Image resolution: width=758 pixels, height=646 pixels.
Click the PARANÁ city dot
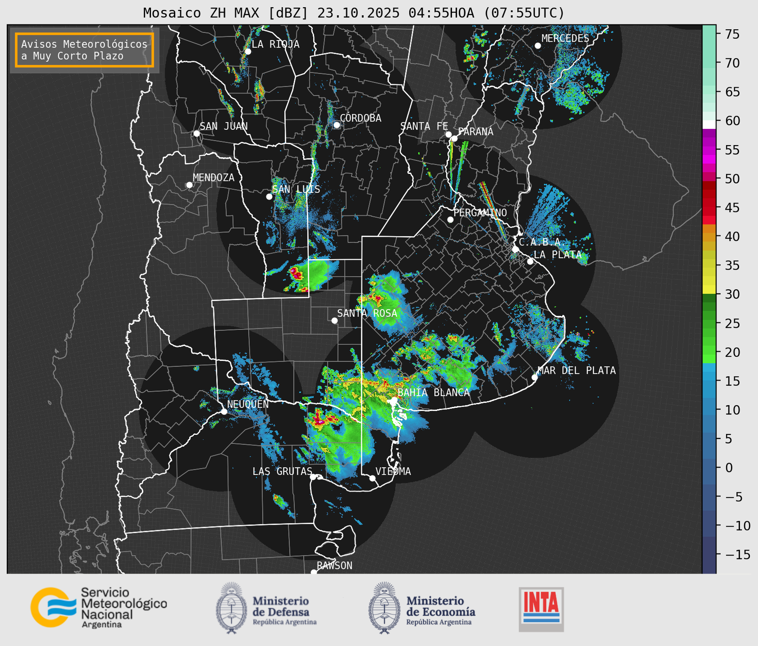pos(454,138)
